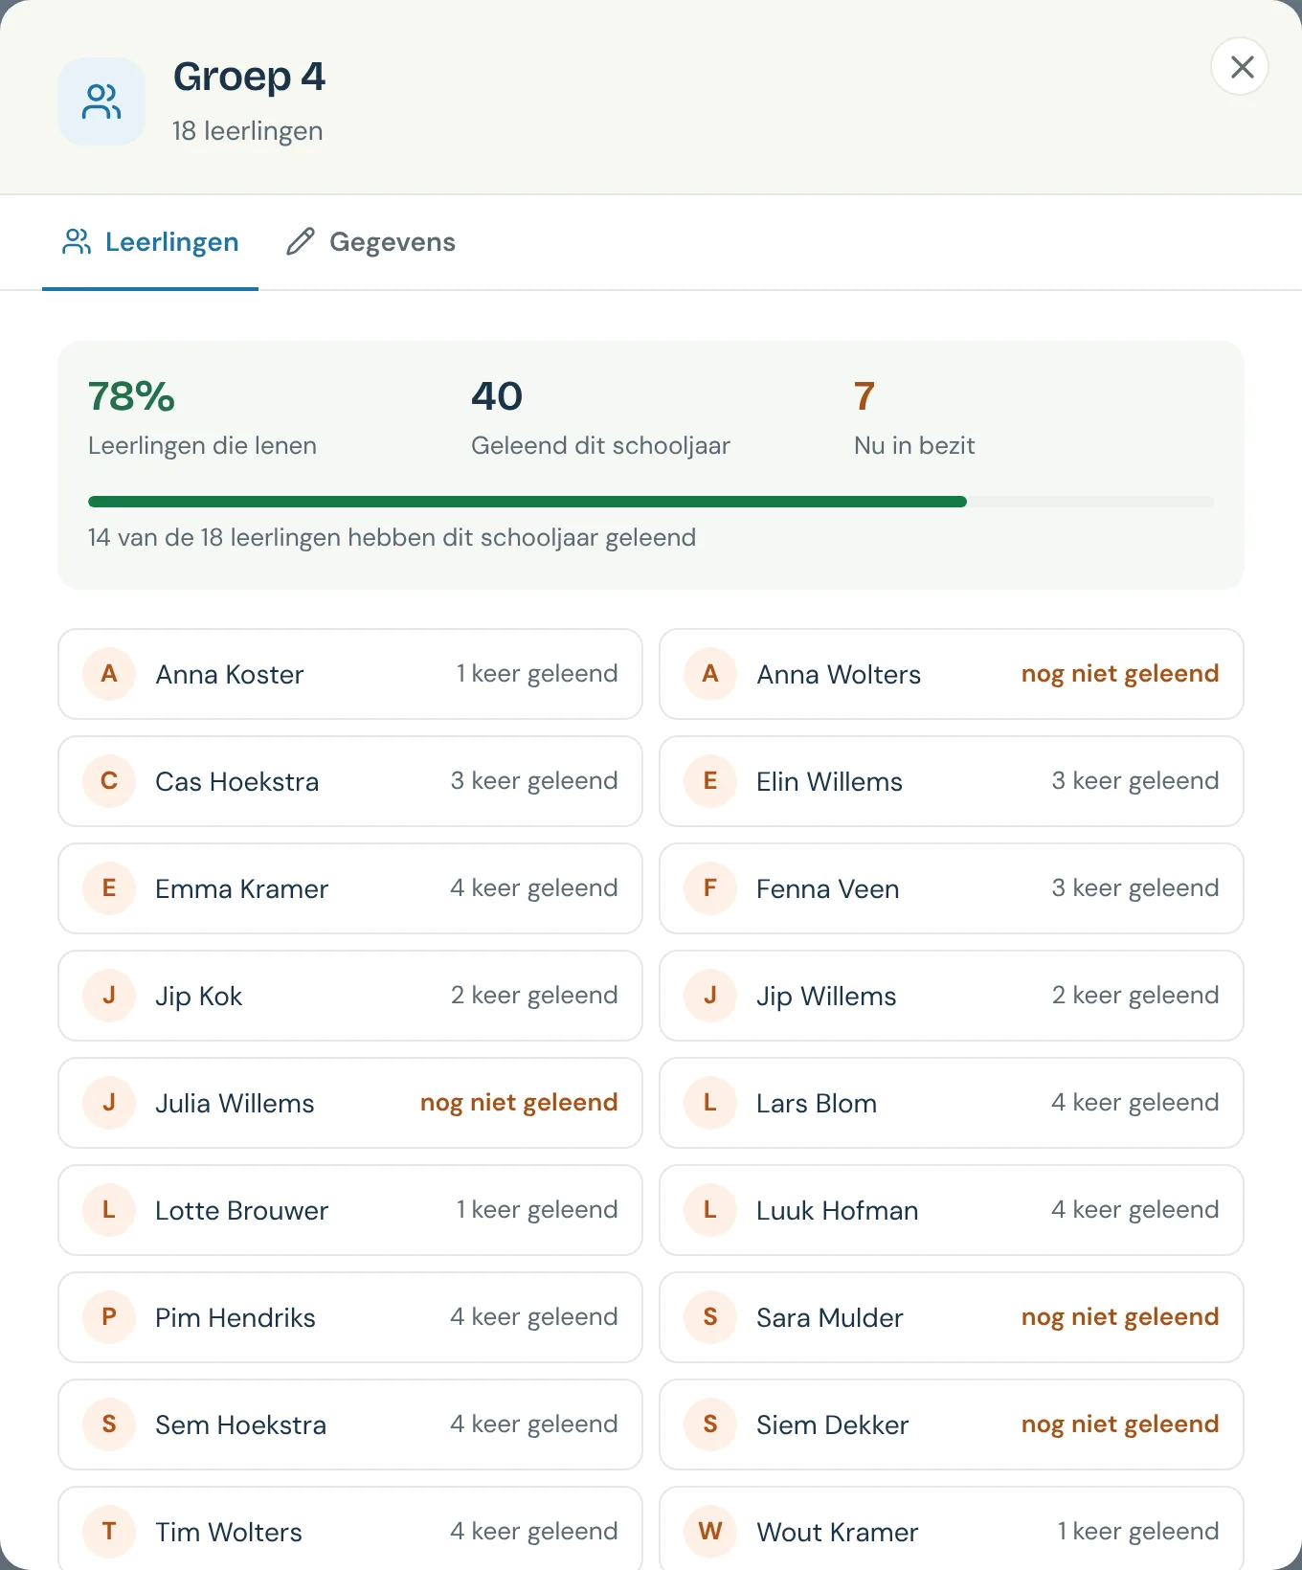
Task: Click Luuk Hofman's avatar letter L
Action: click(710, 1210)
